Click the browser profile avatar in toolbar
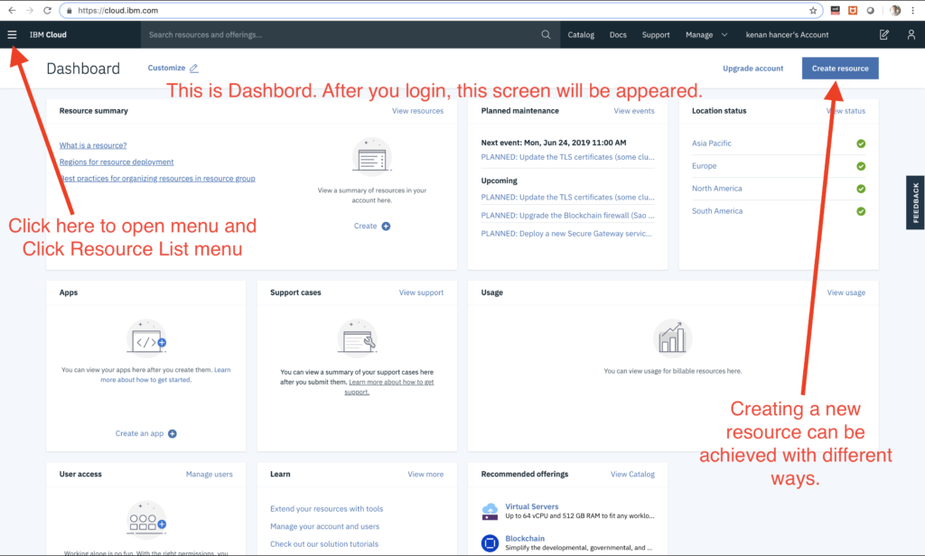The width and height of the screenshot is (925, 556). coord(895,11)
